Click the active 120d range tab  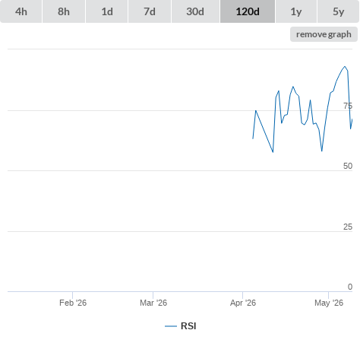tap(248, 11)
